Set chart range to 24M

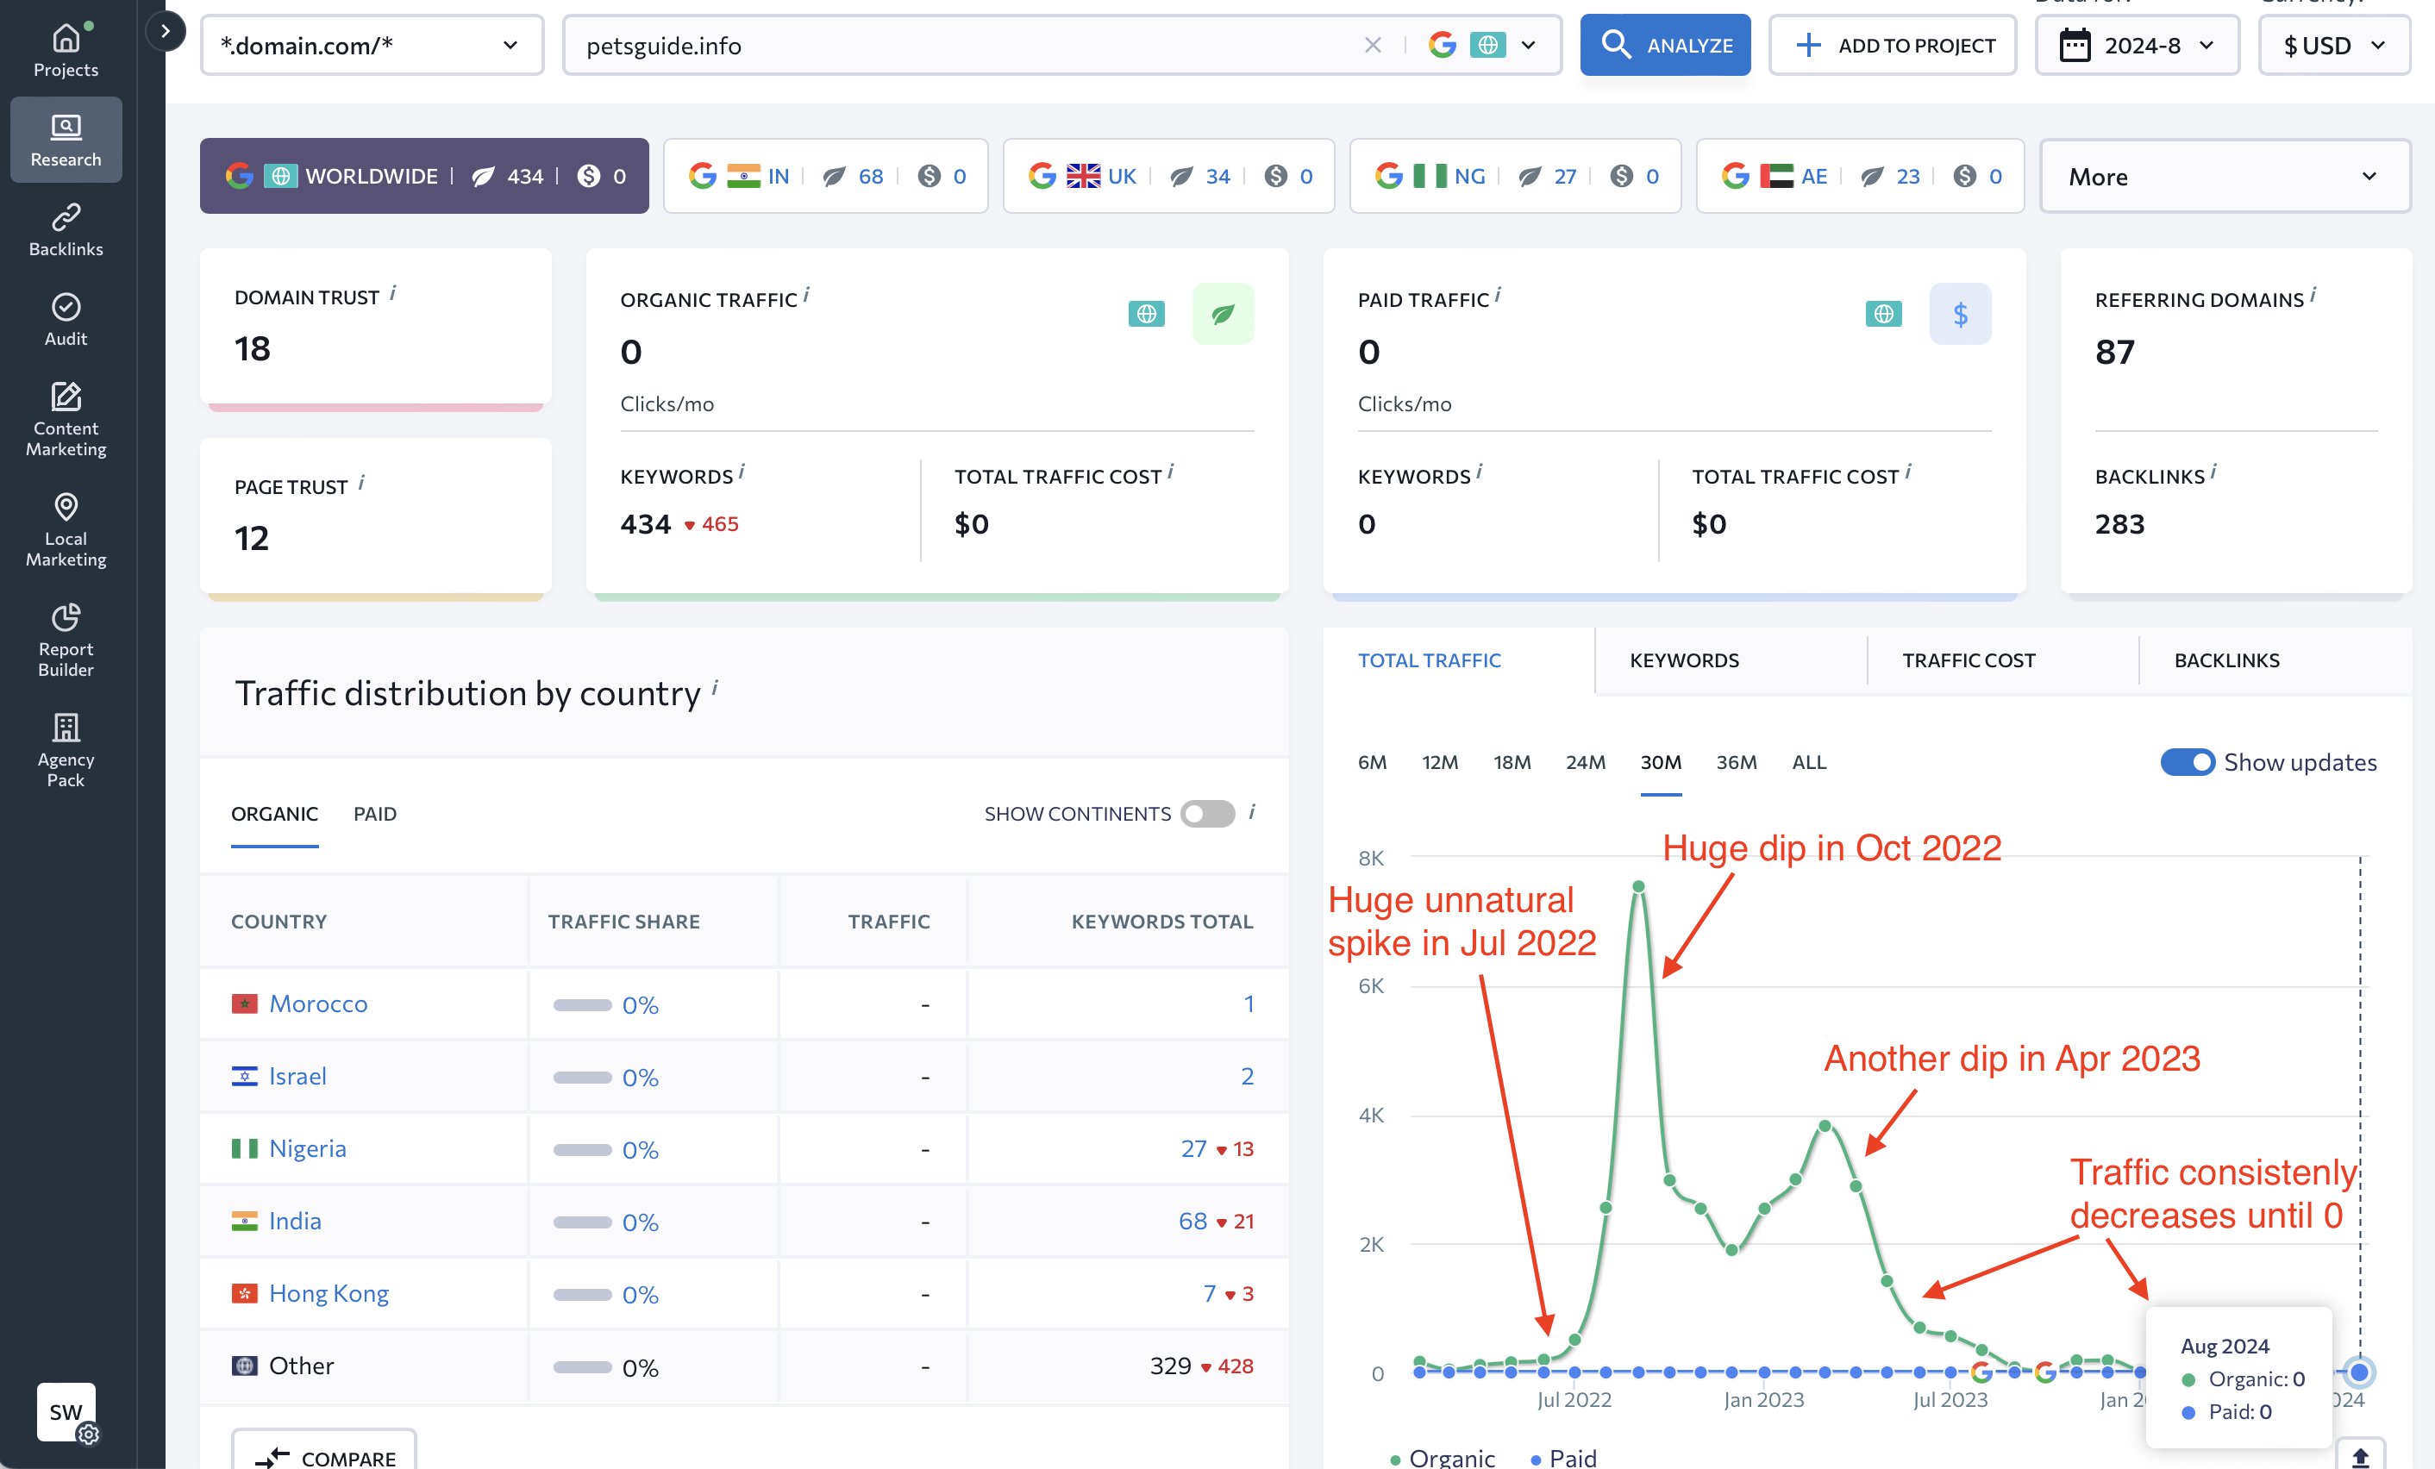tap(1585, 762)
